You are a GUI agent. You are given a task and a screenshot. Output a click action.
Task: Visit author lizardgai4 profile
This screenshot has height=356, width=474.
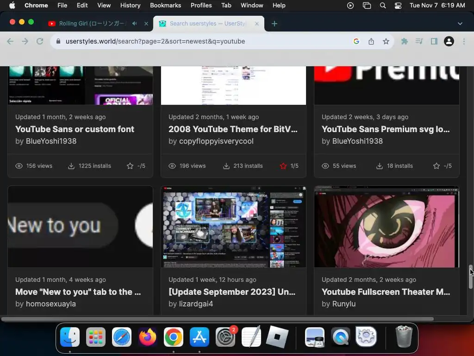pos(196,304)
